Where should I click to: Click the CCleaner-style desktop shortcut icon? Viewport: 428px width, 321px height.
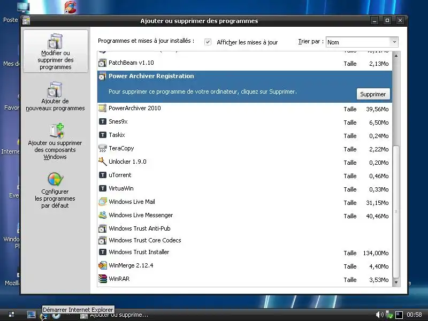coord(70,7)
